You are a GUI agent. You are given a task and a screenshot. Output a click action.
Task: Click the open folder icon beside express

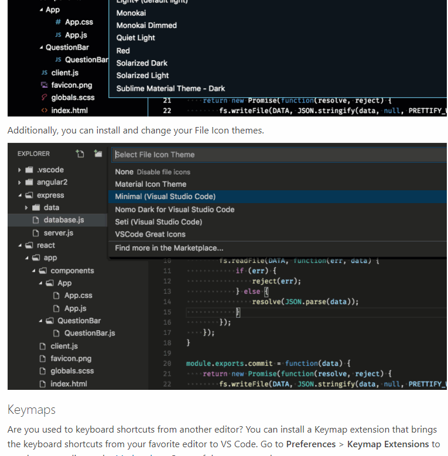(29, 195)
